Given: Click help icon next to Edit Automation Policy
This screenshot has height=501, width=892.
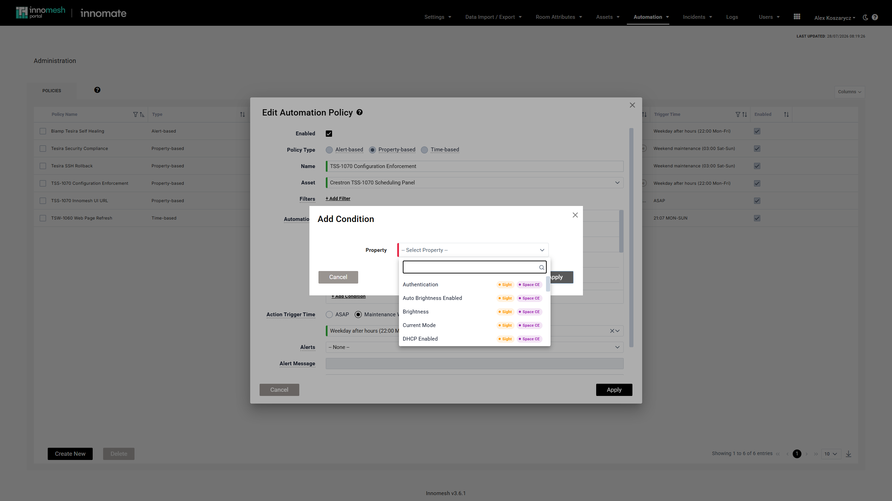Looking at the screenshot, I should coord(360,112).
